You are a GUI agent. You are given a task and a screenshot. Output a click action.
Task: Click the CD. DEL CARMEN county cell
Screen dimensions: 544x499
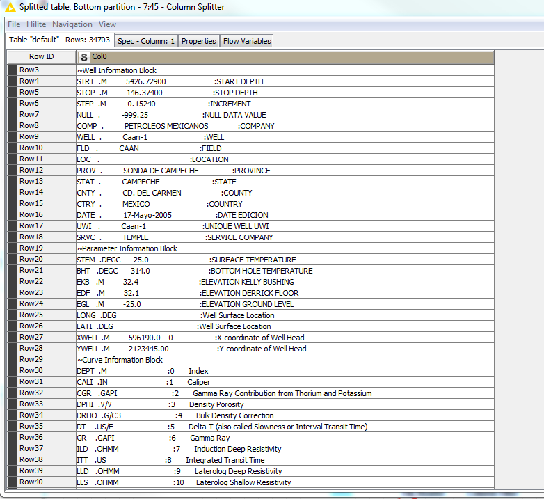point(285,193)
